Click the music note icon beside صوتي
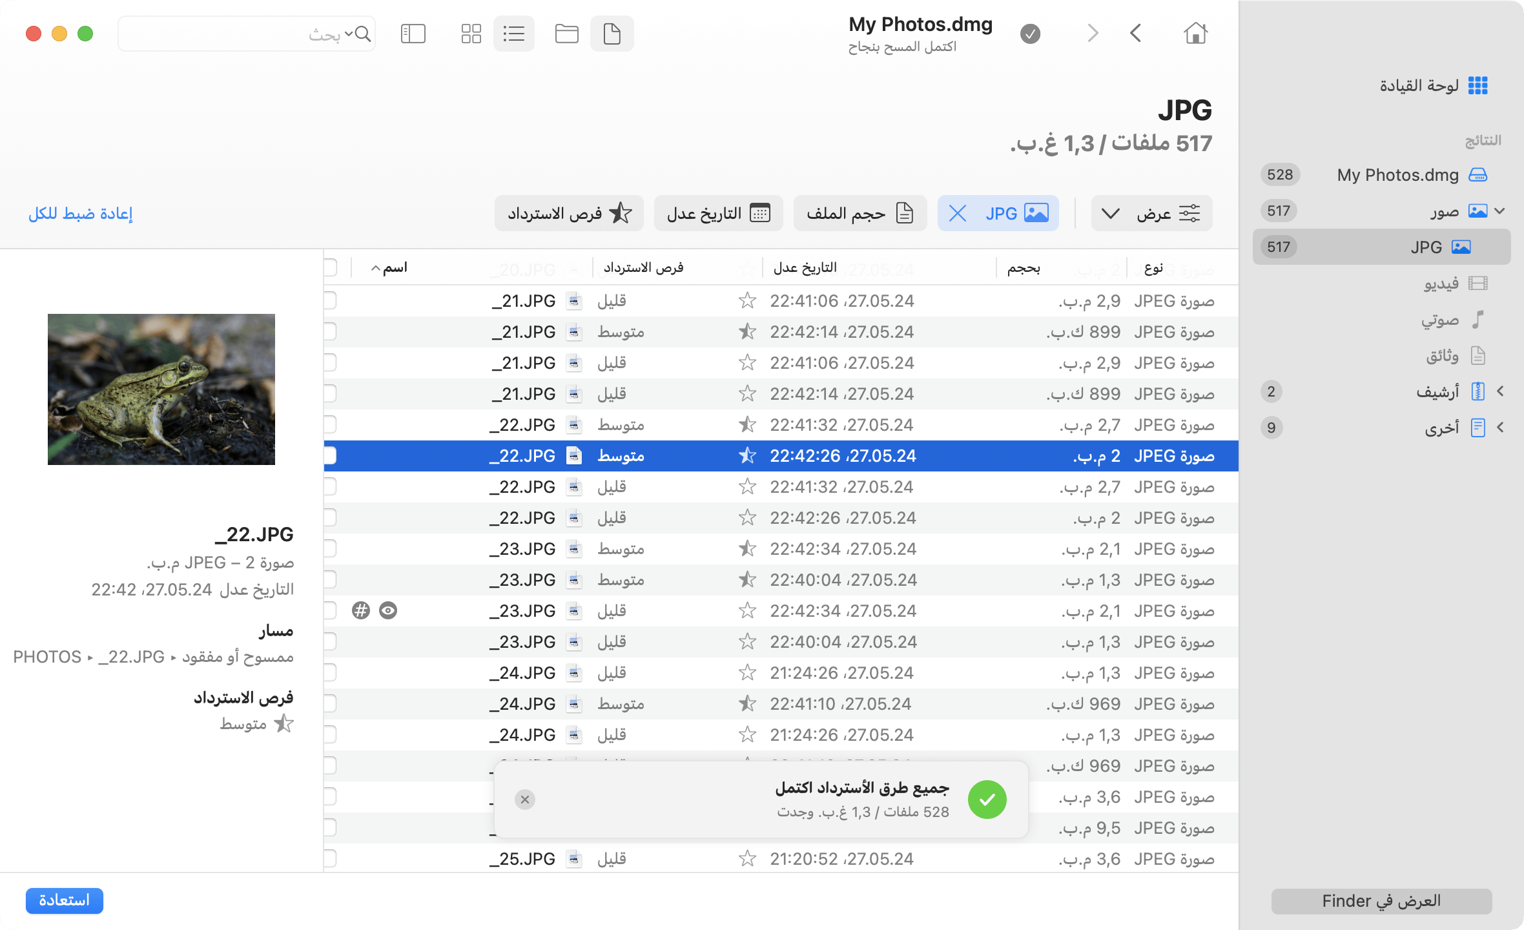1524x930 pixels. pyautogui.click(x=1478, y=319)
